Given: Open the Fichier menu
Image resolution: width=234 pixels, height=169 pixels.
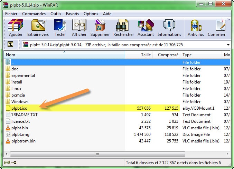Looking at the screenshot, I should tap(11, 14).
